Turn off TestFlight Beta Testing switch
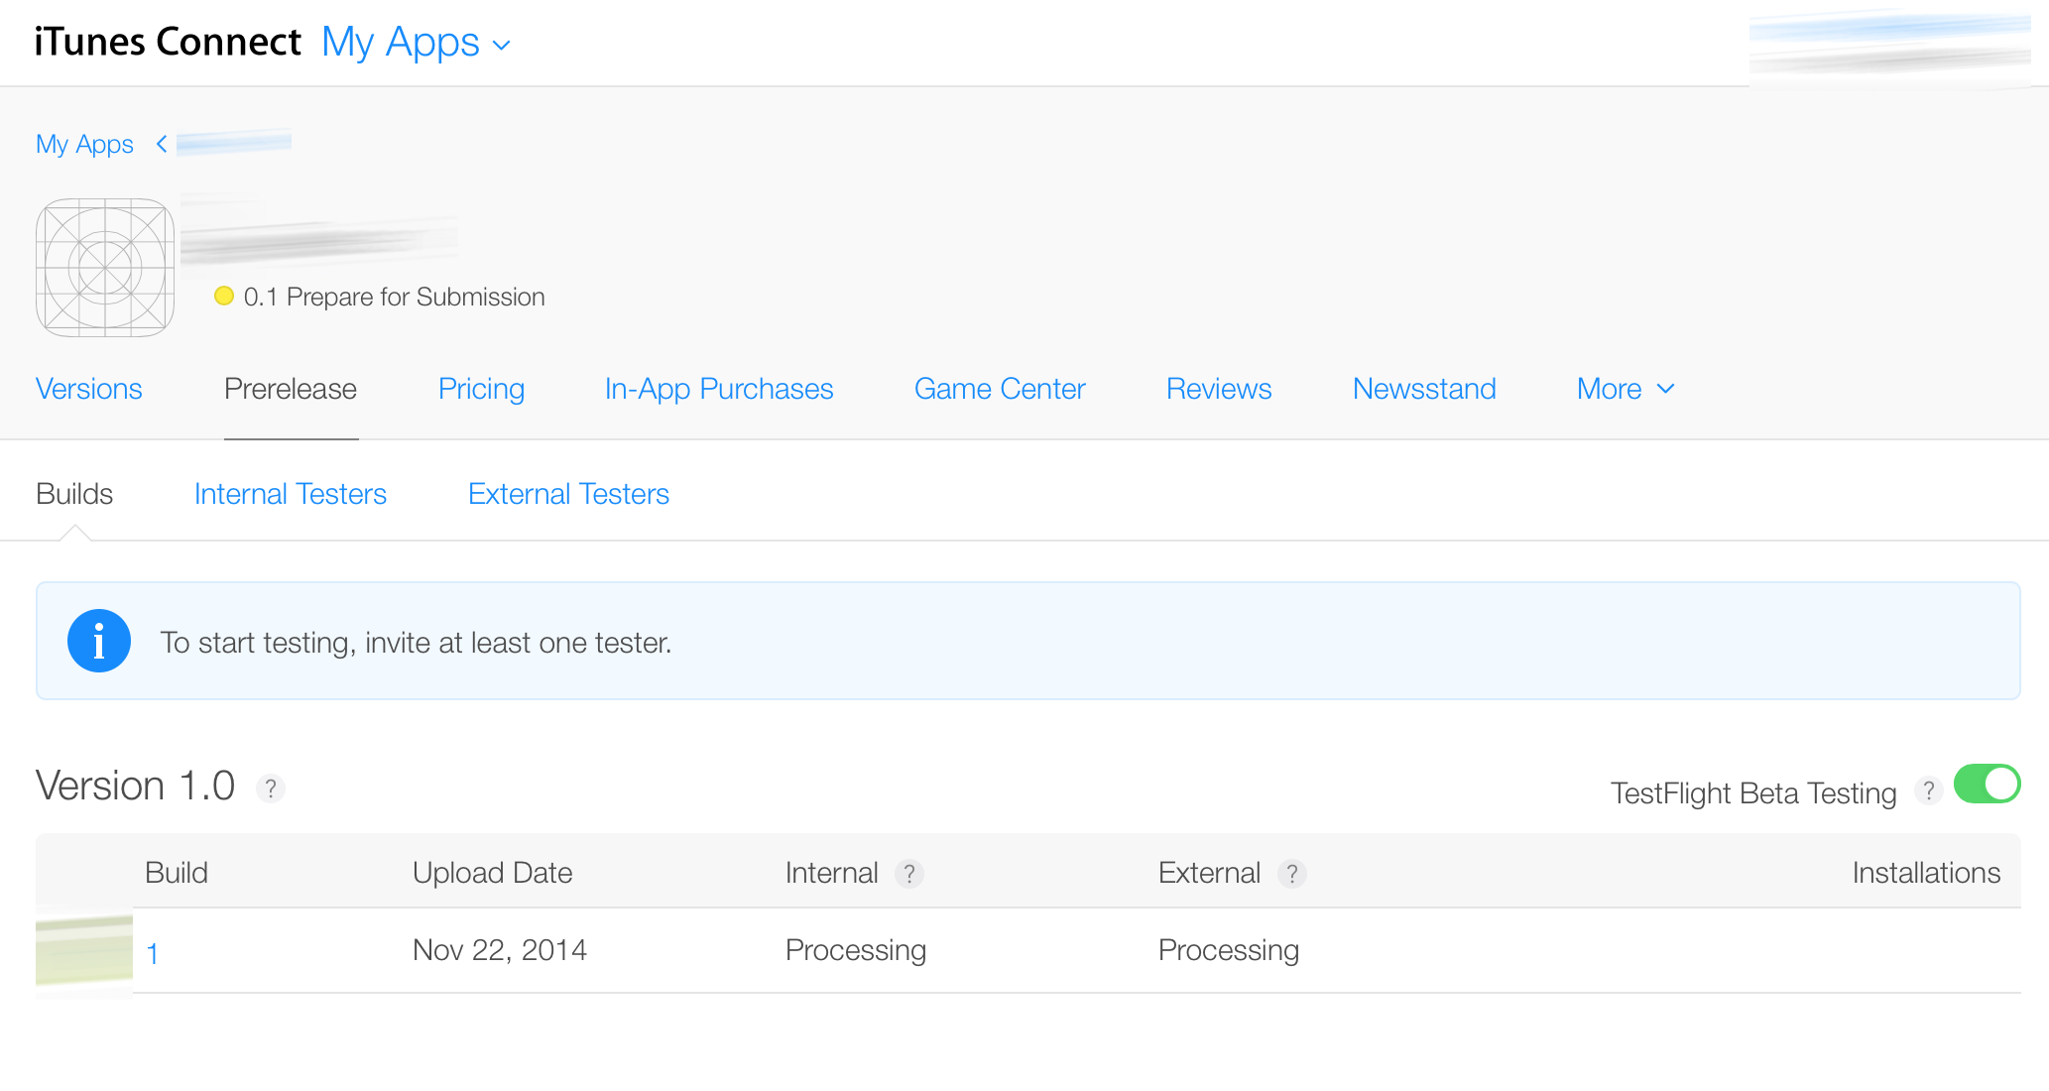2049x1091 pixels. click(x=1987, y=784)
